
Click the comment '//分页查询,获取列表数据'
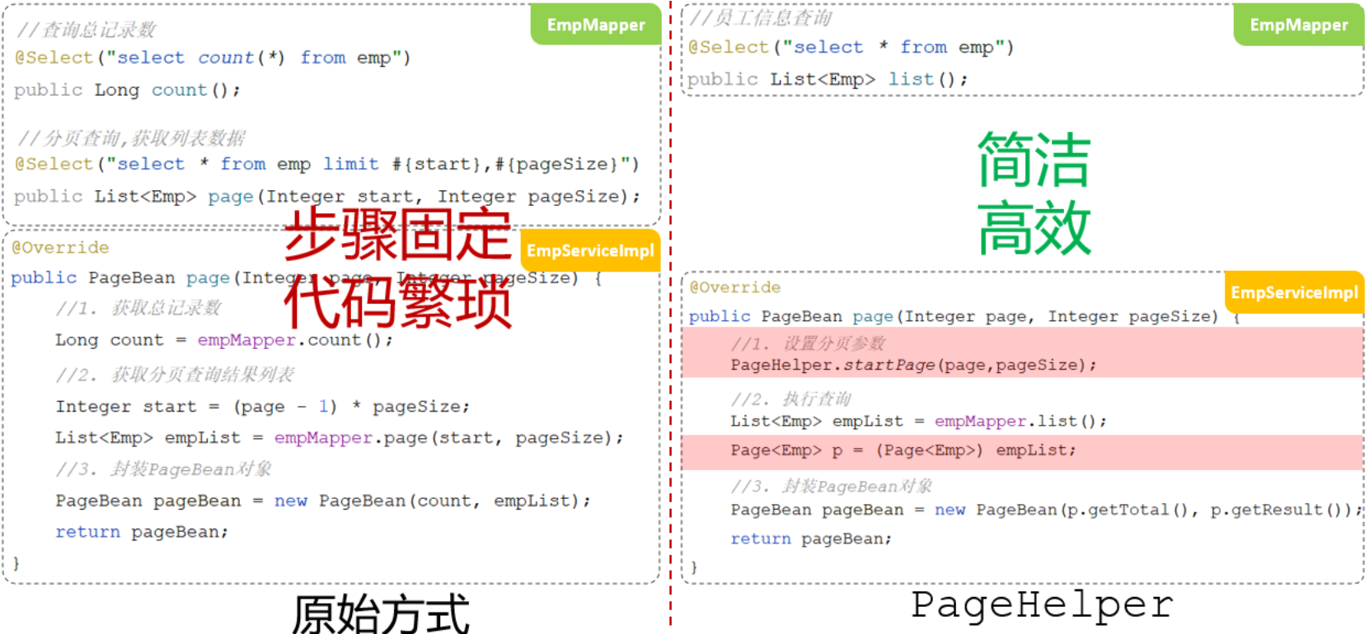(x=131, y=138)
